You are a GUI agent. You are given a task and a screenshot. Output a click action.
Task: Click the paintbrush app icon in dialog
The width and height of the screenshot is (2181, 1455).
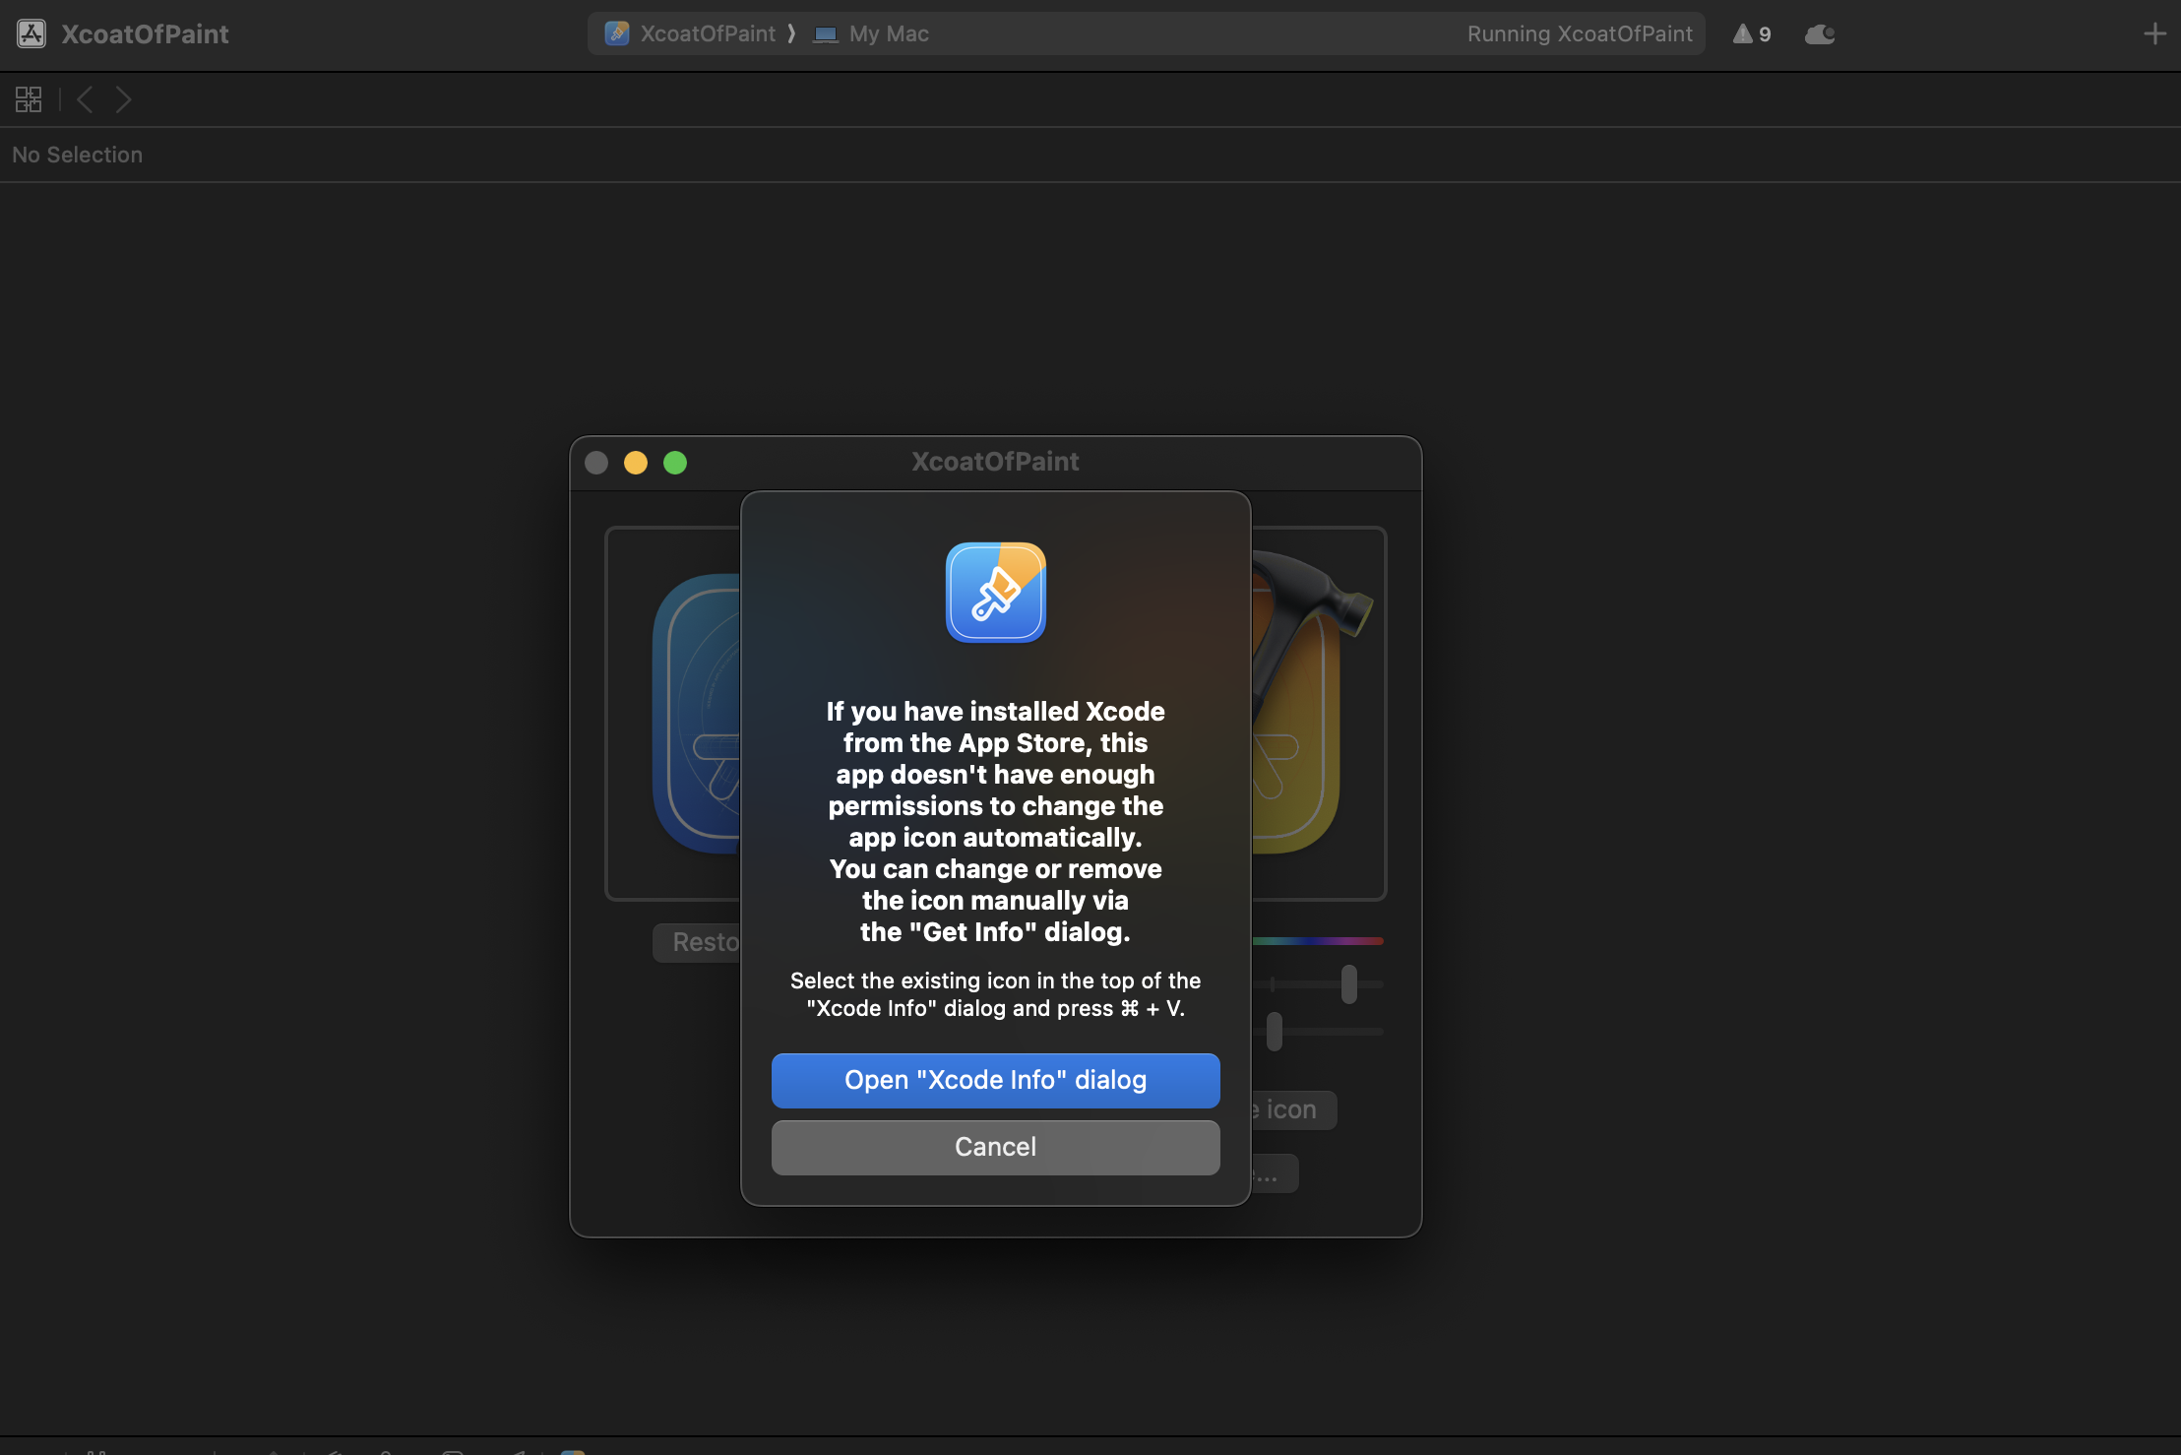pos(995,593)
